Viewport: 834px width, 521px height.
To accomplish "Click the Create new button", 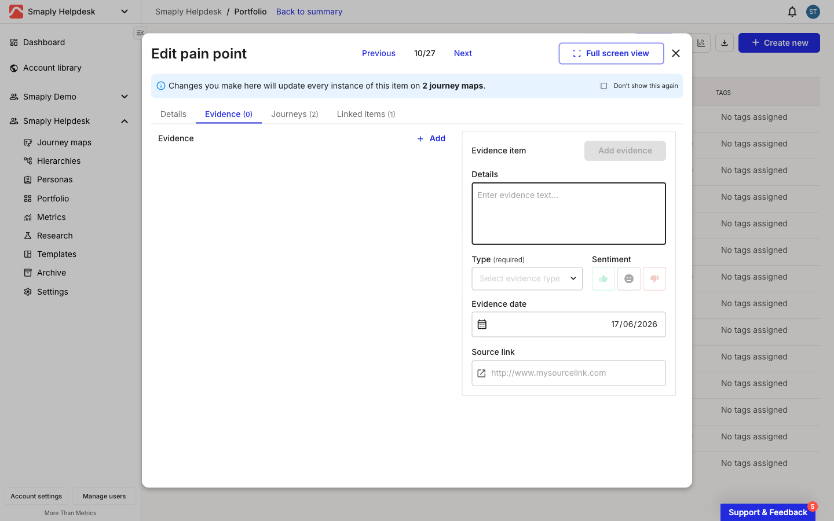I will click(x=779, y=43).
